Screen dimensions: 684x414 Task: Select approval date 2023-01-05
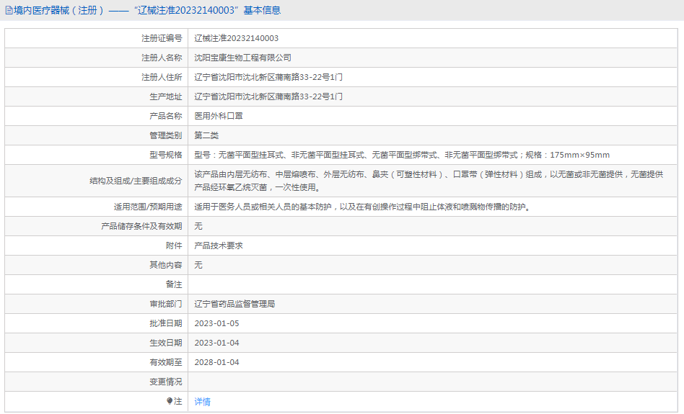tap(216, 323)
